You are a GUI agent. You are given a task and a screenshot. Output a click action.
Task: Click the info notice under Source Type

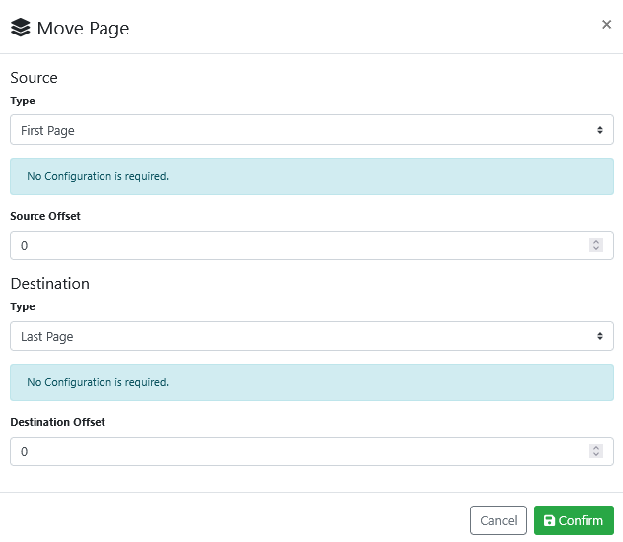coord(311,176)
